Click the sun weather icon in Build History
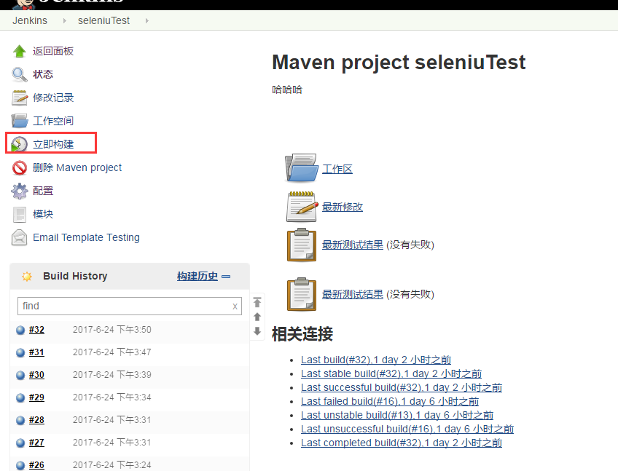The image size is (618, 471). 27,276
